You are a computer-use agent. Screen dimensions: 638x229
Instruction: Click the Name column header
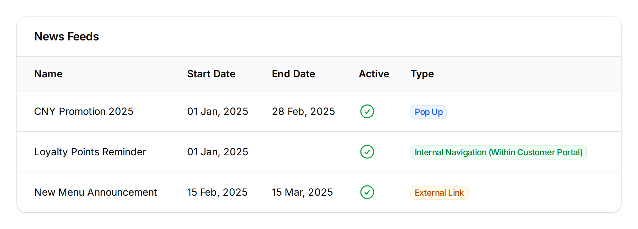point(48,74)
